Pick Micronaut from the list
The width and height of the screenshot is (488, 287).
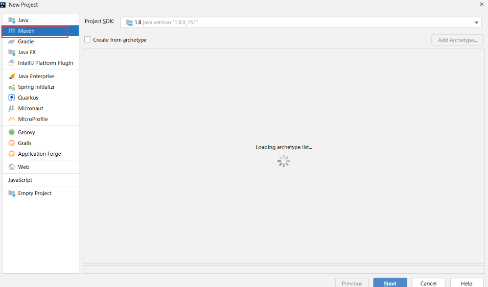point(41,108)
